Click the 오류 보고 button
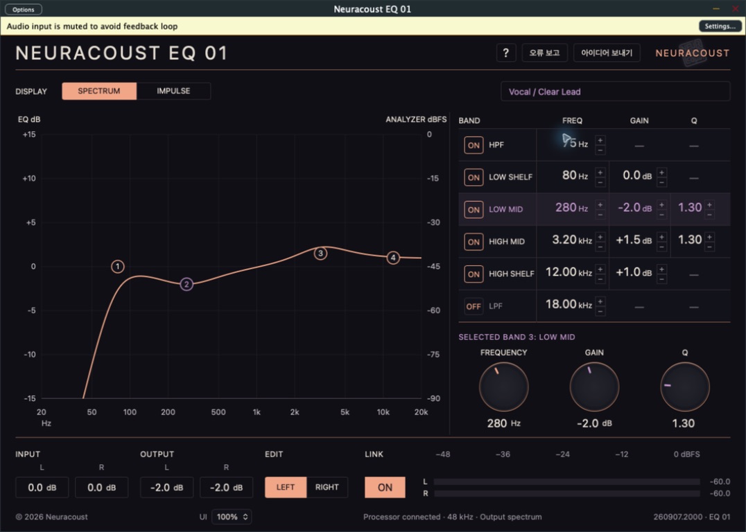This screenshot has height=532, width=746. coord(544,53)
